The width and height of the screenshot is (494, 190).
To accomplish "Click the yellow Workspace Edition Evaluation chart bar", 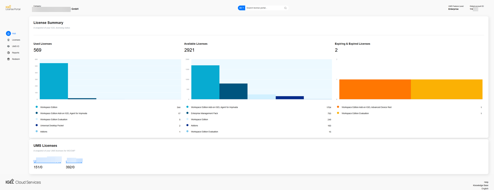I will 446,89.
